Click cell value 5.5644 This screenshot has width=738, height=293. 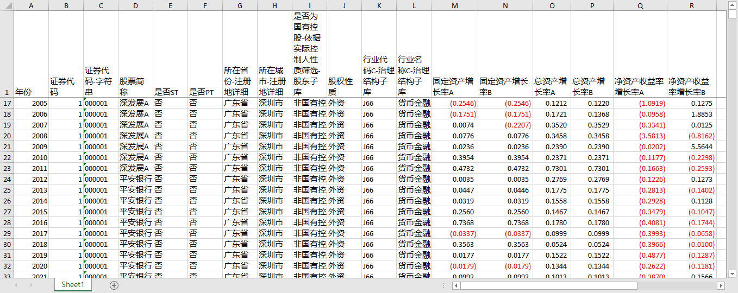click(691, 146)
